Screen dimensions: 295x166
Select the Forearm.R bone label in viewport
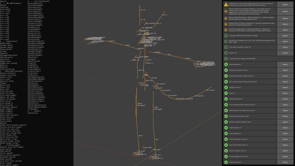(112, 41)
